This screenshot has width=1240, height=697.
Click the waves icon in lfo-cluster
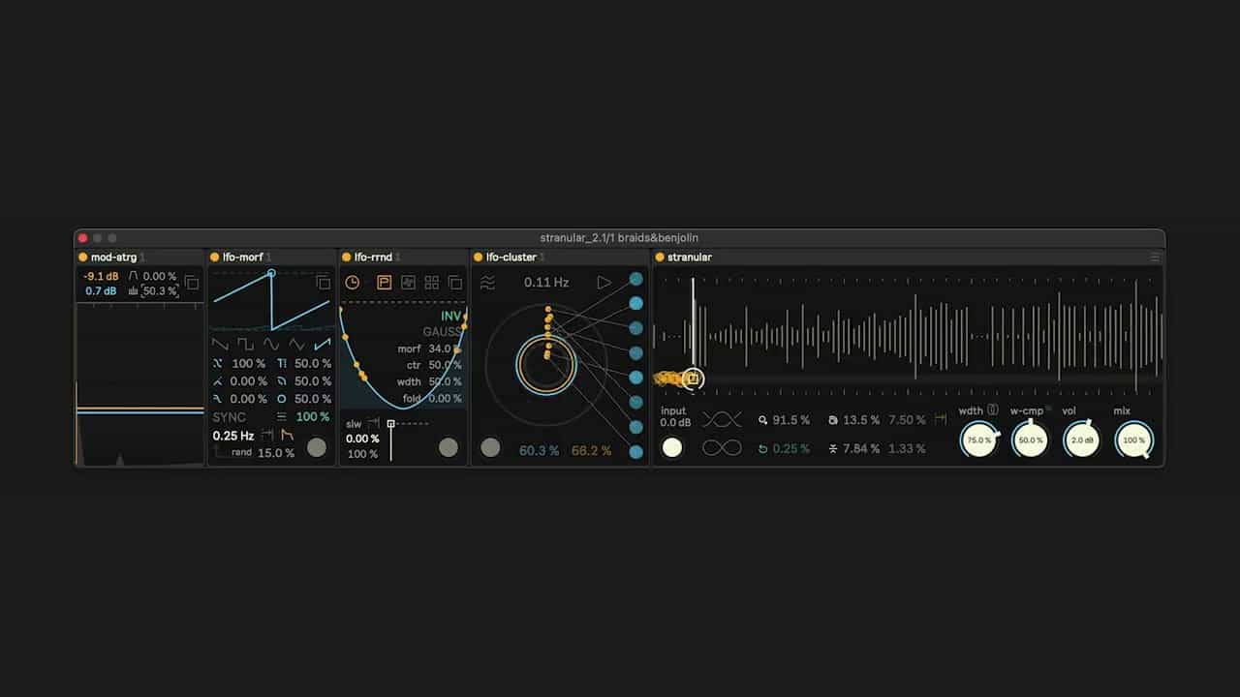pyautogui.click(x=488, y=283)
